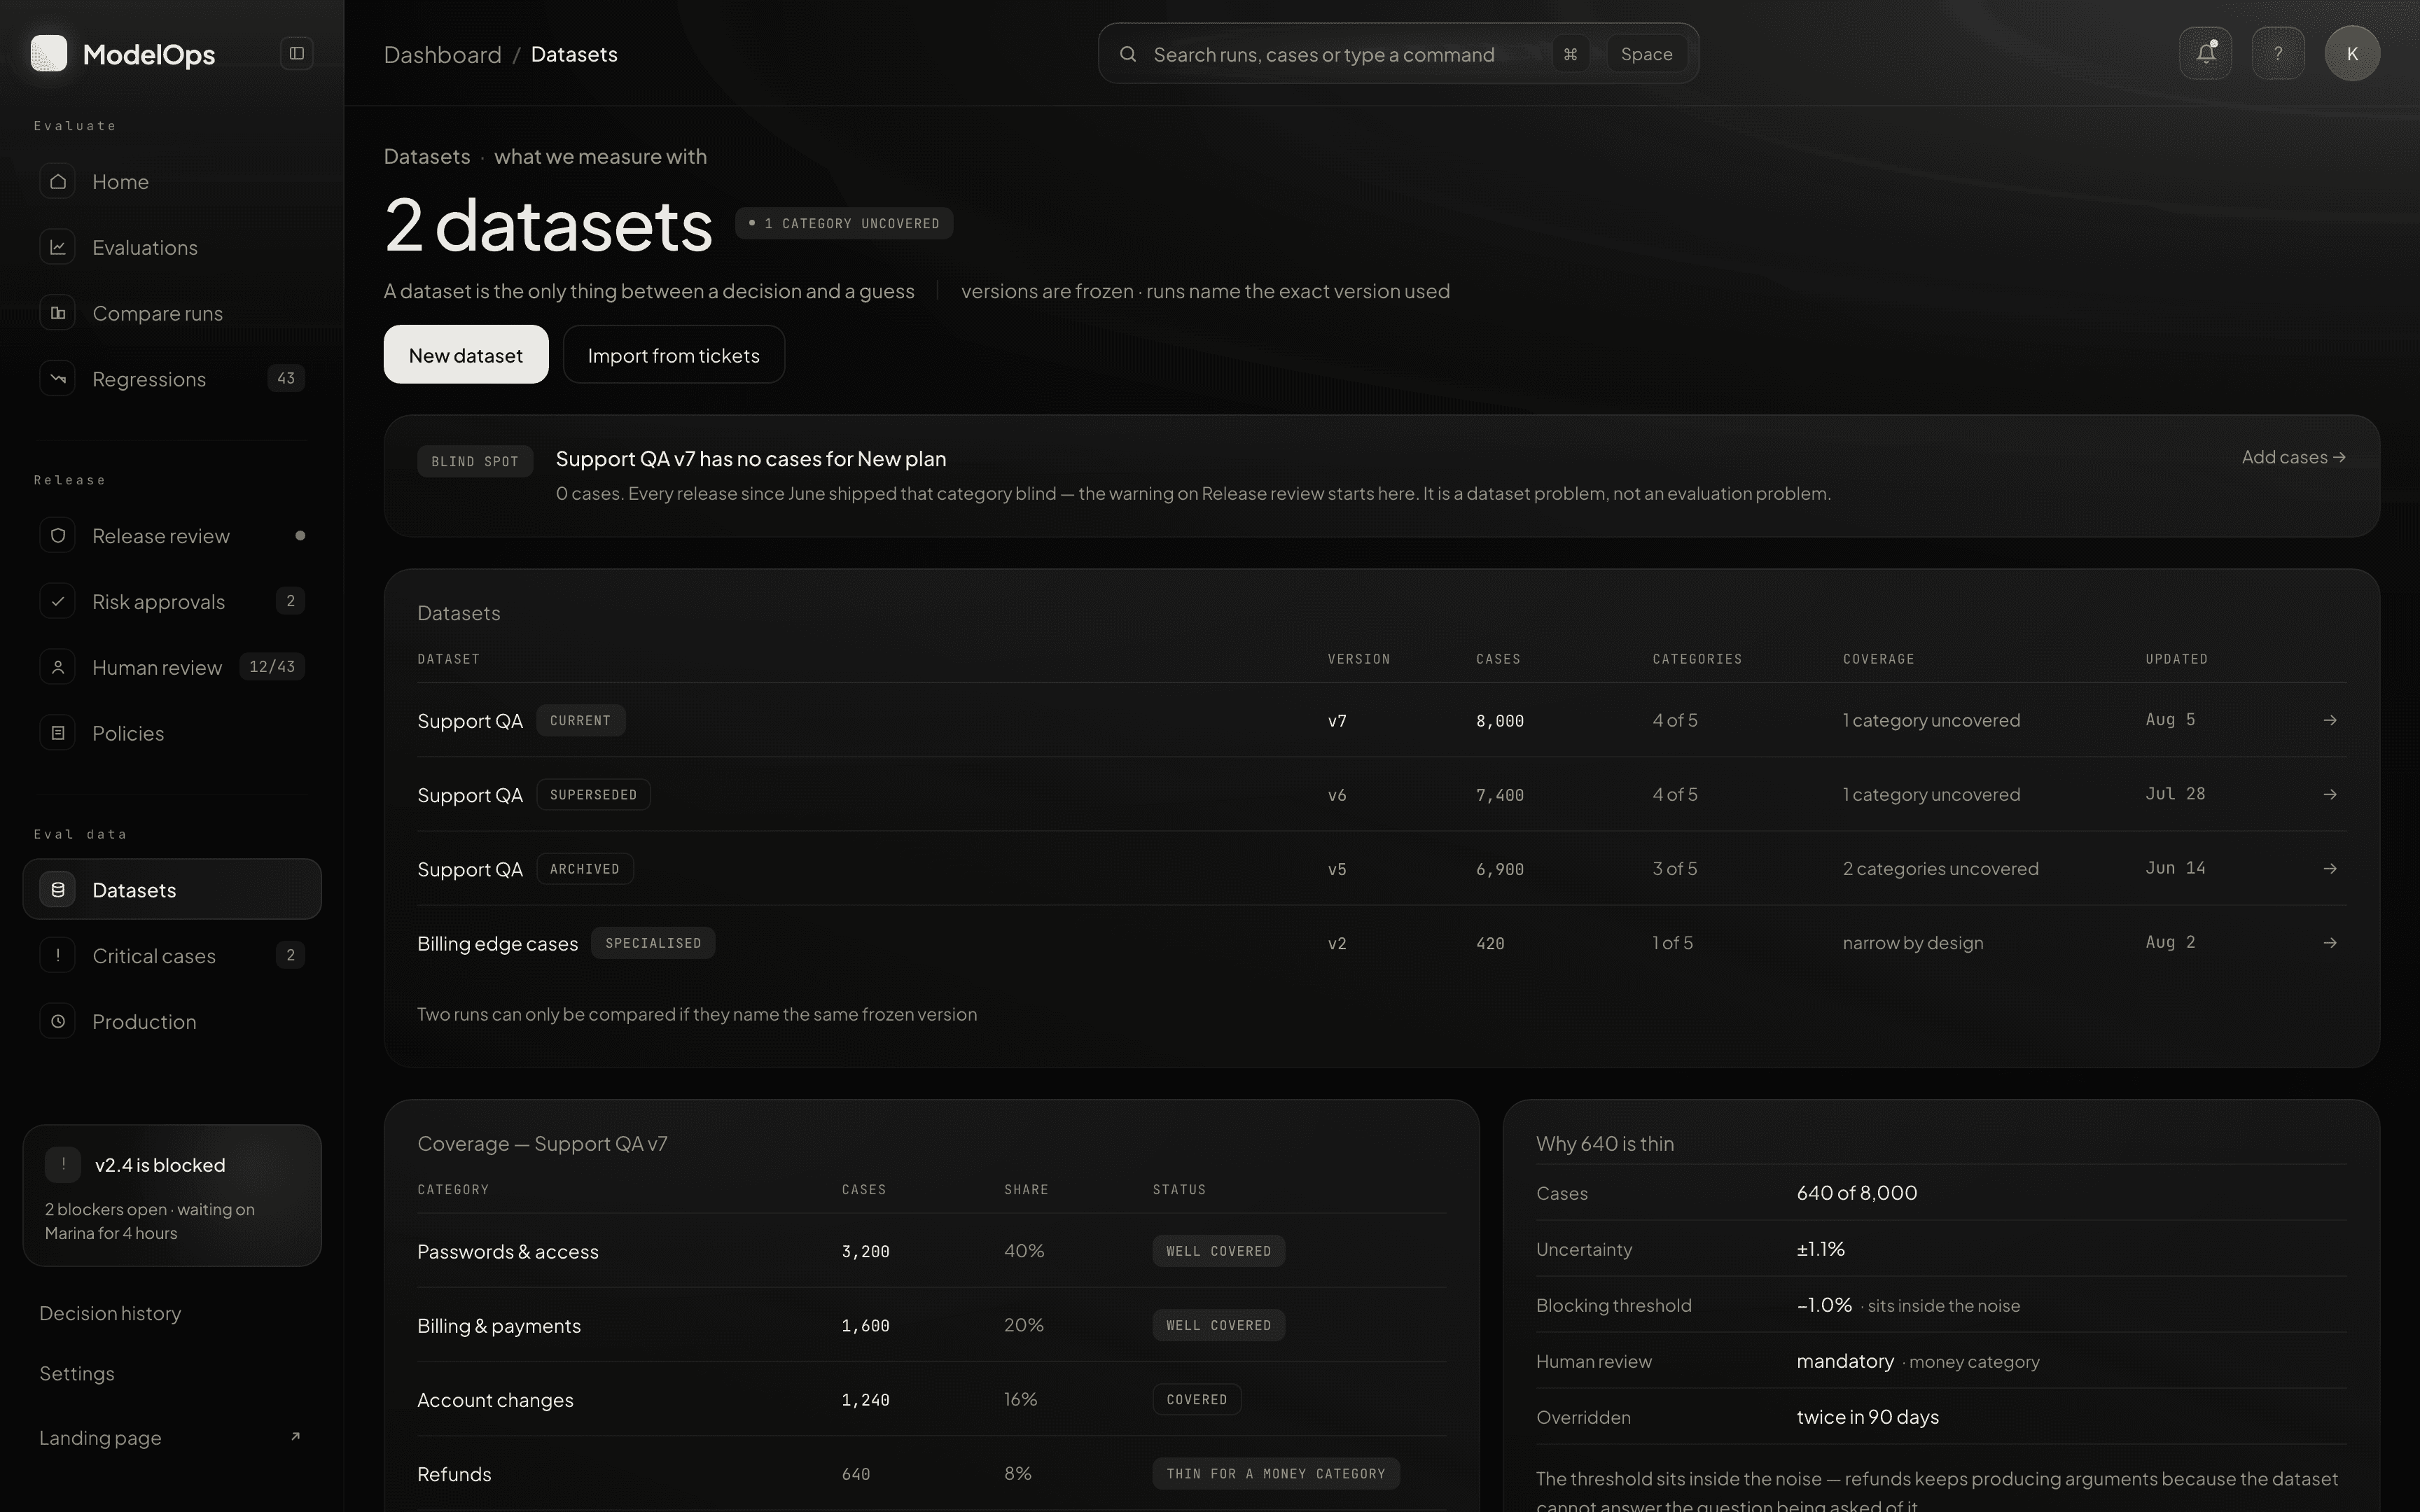
Task: Open Billing edge cases row arrow
Action: (2330, 942)
